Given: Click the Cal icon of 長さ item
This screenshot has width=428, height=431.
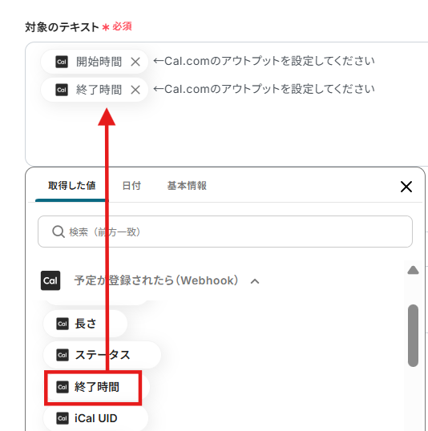Looking at the screenshot, I should click(63, 324).
